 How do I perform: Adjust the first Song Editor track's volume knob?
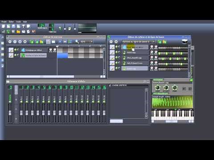tap(51, 49)
